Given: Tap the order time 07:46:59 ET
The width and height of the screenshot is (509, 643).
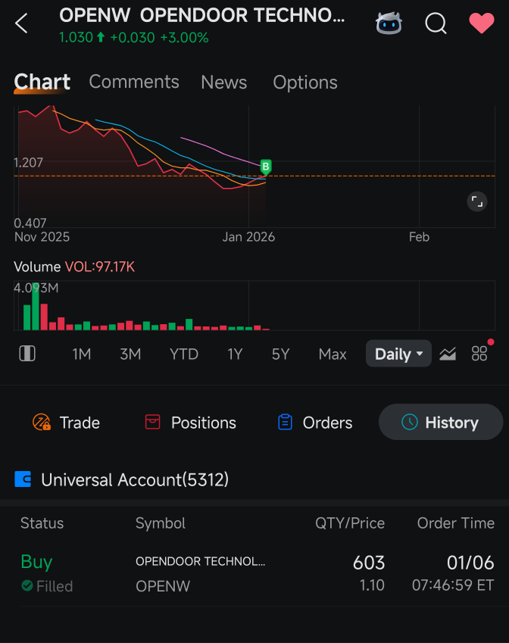Looking at the screenshot, I should click(x=453, y=585).
